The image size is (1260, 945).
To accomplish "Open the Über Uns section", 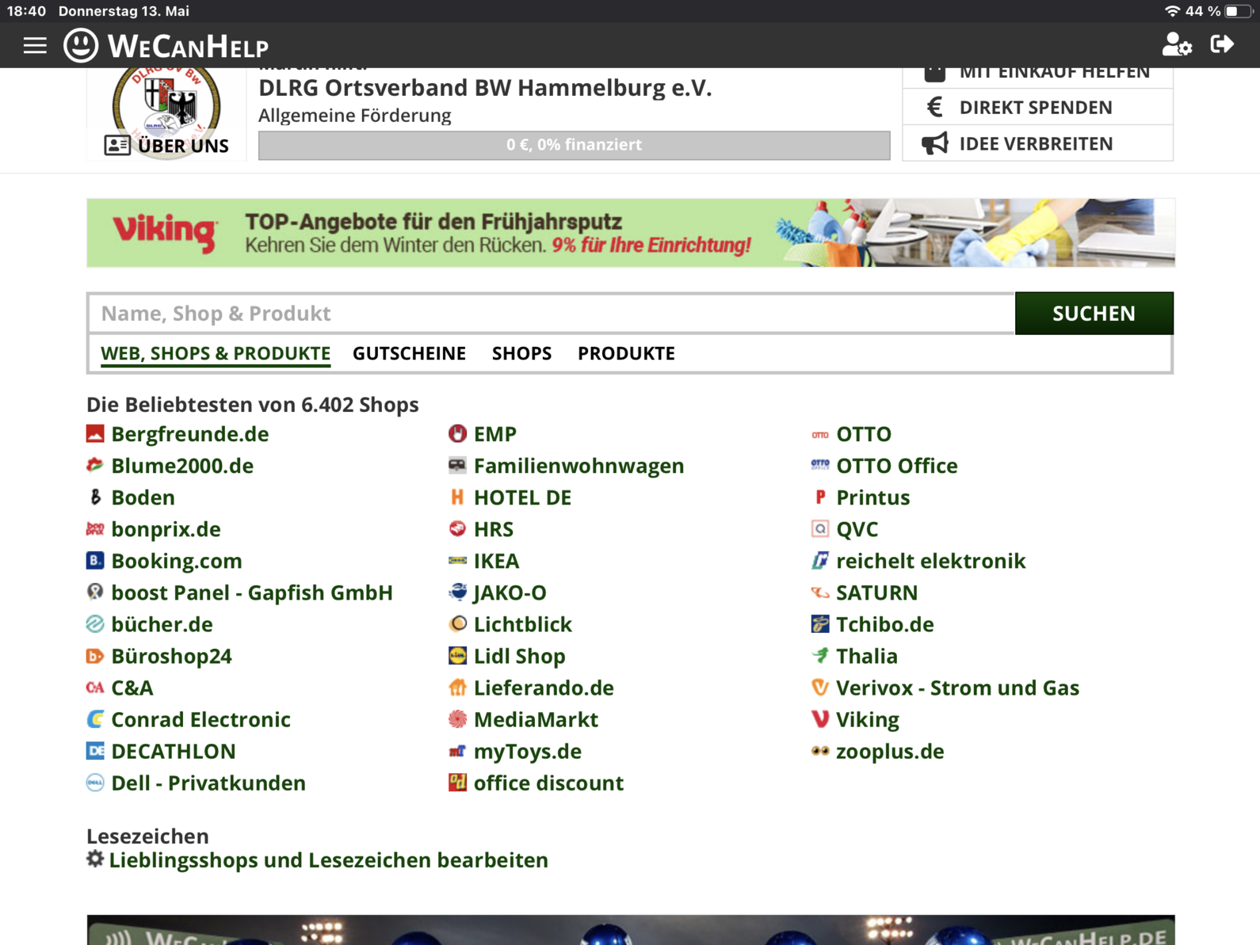I will [167, 146].
